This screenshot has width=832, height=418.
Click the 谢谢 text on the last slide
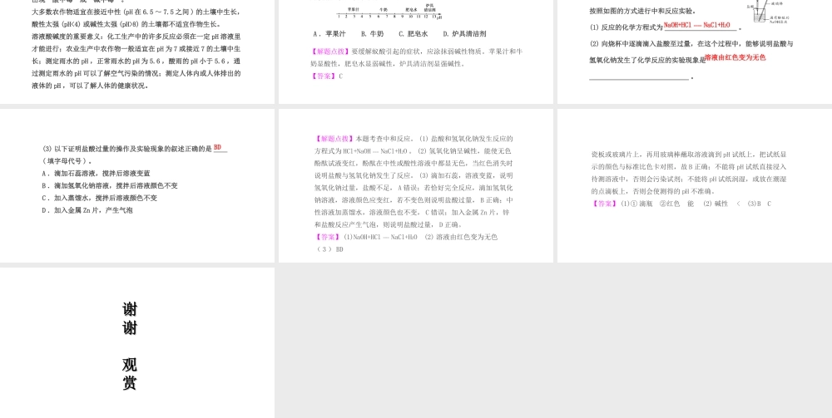(x=130, y=318)
